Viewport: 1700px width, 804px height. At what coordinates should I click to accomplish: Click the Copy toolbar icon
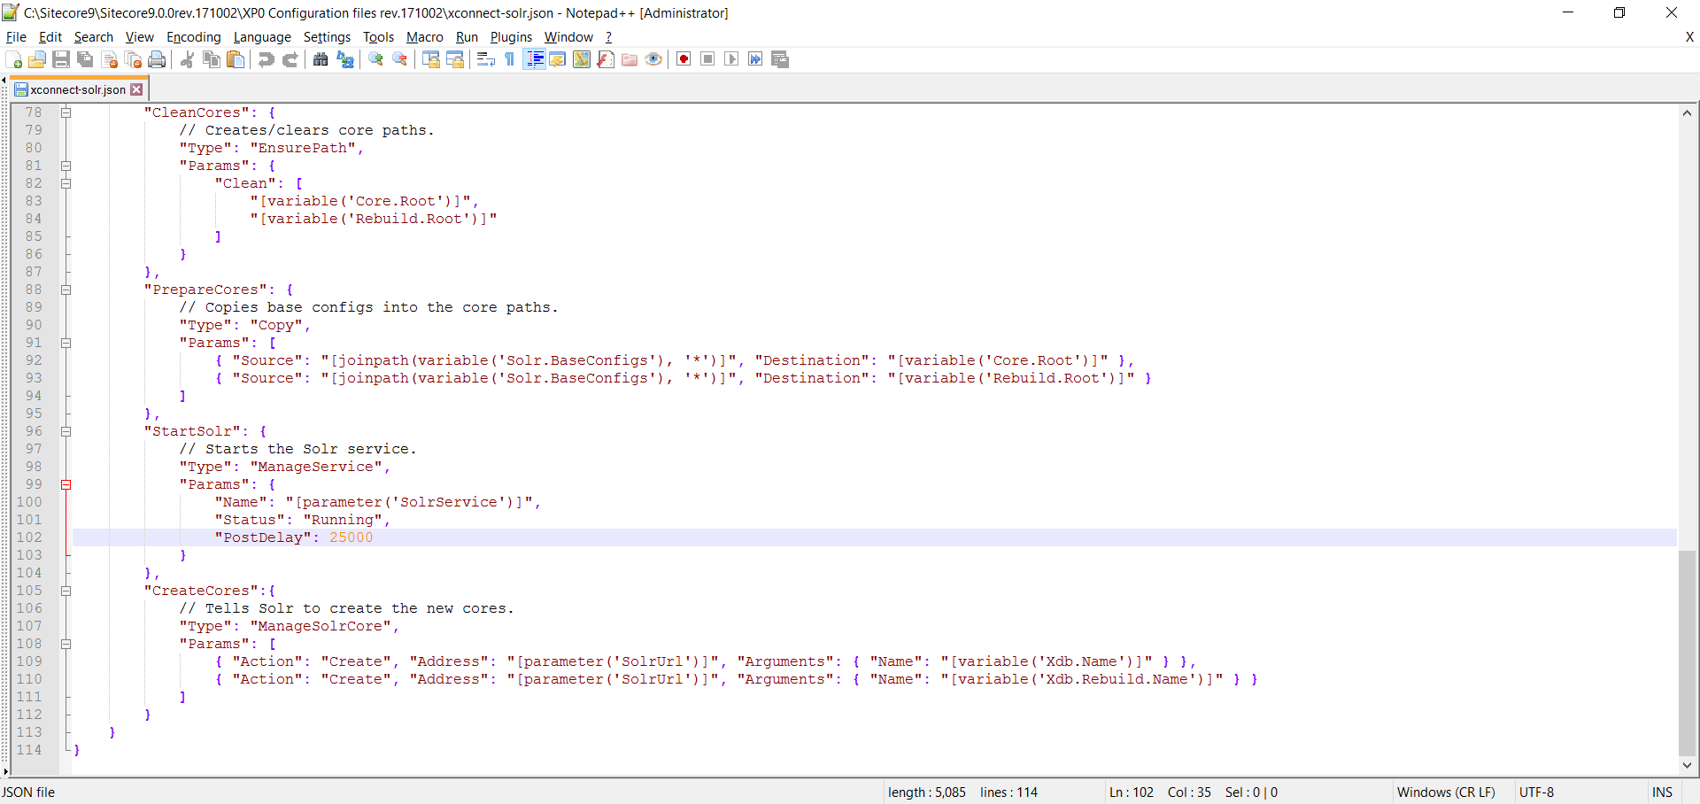click(212, 59)
